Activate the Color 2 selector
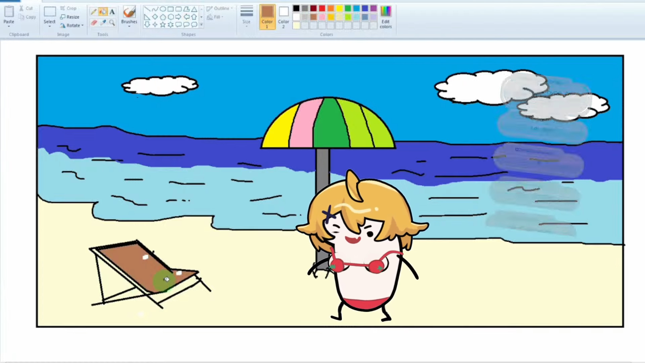 pyautogui.click(x=283, y=17)
